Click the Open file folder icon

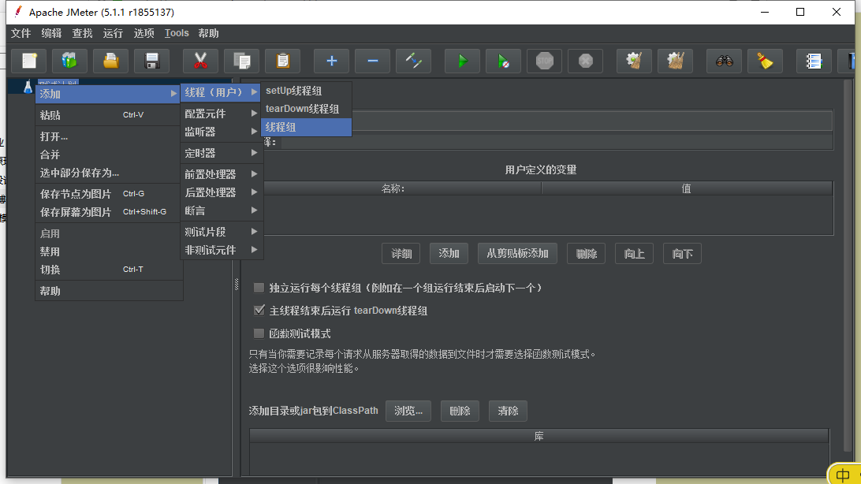click(111, 61)
